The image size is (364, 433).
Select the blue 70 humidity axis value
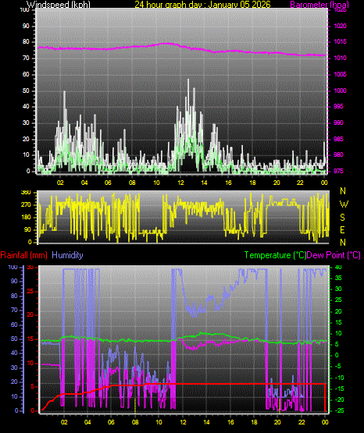[x=14, y=310]
